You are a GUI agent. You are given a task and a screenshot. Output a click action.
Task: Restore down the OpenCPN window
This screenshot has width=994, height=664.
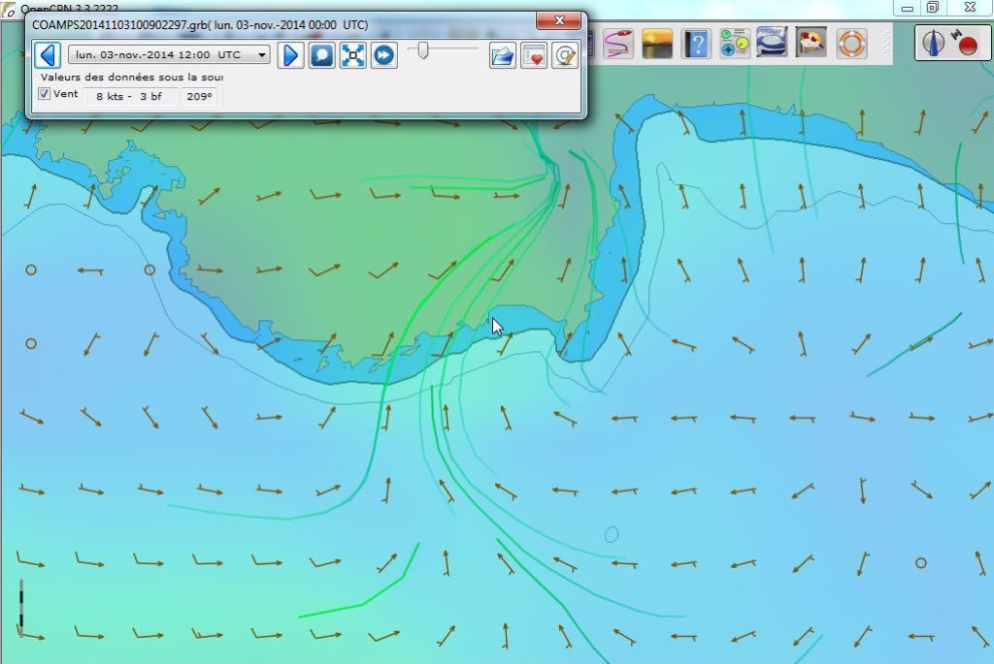[x=933, y=8]
